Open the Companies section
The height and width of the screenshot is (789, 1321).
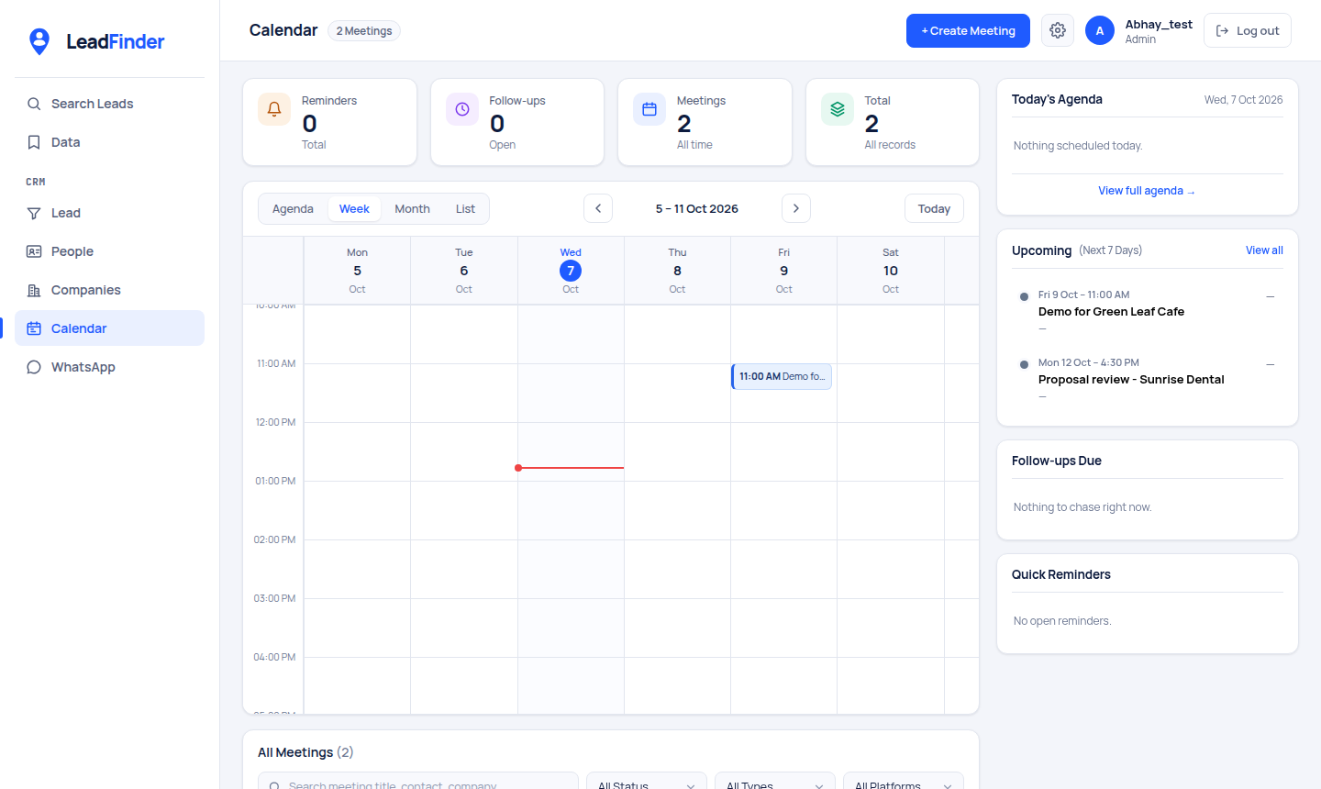tap(109, 290)
